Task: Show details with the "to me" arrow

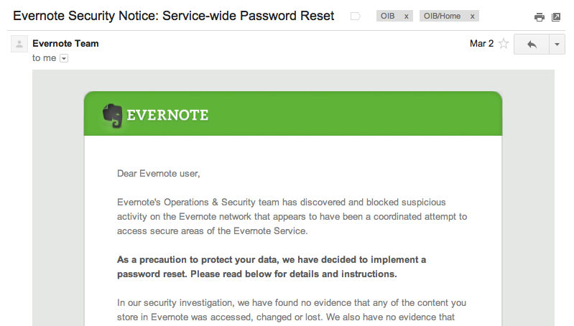Action: tap(64, 58)
